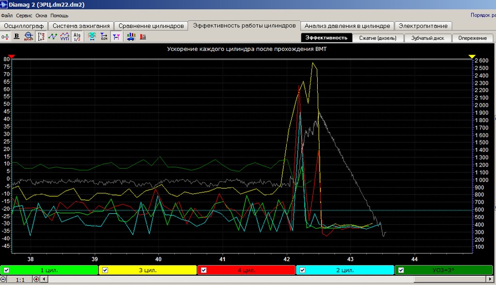Select the Опережение sub-tab
Screen dimensions: 496x285
tap(473, 38)
